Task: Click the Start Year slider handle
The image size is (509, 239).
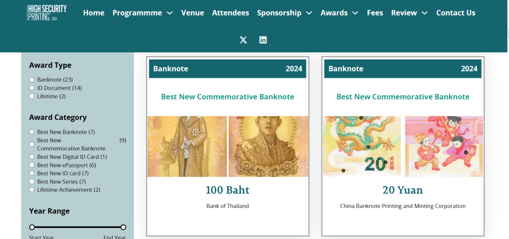Action: pos(32,227)
